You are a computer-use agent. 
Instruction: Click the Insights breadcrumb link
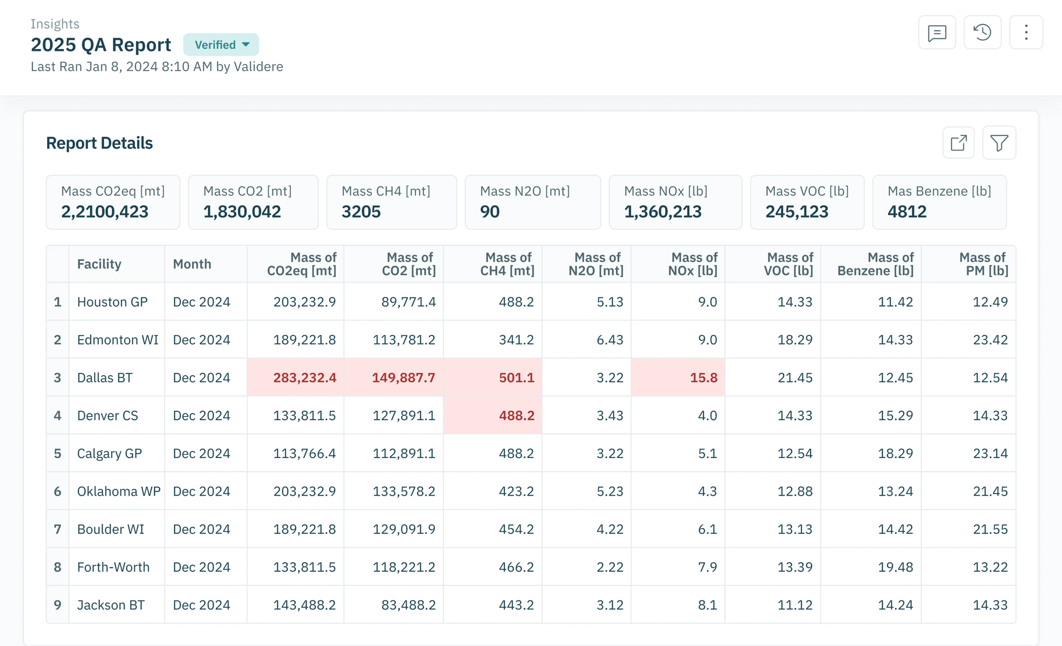pos(55,24)
